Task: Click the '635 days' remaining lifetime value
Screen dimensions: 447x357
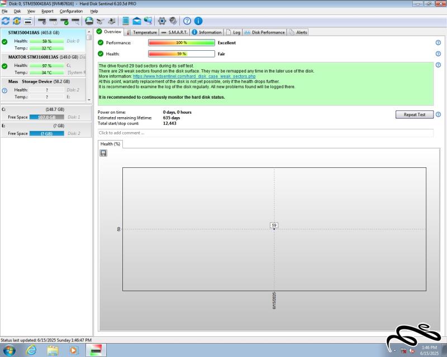Action: [172, 118]
